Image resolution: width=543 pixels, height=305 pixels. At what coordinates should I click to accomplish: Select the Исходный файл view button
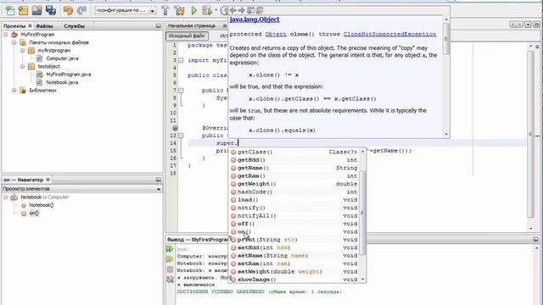tap(187, 36)
